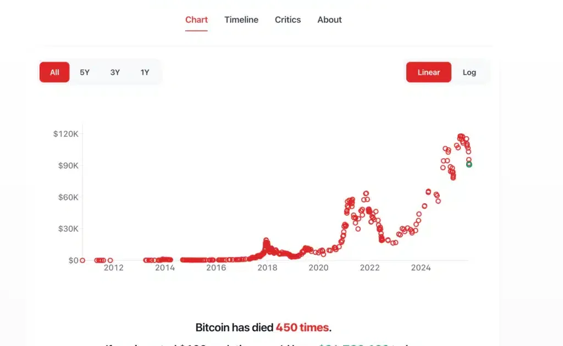Screen dimensions: 563x346
Task: Click the earliest obituary marker before 2012
Action: [x=82, y=260]
